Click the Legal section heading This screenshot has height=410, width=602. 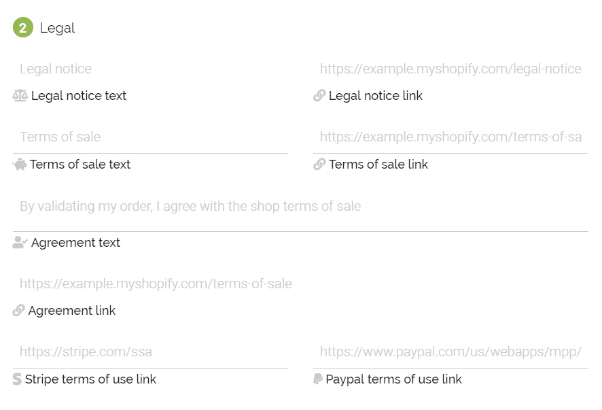tap(57, 28)
